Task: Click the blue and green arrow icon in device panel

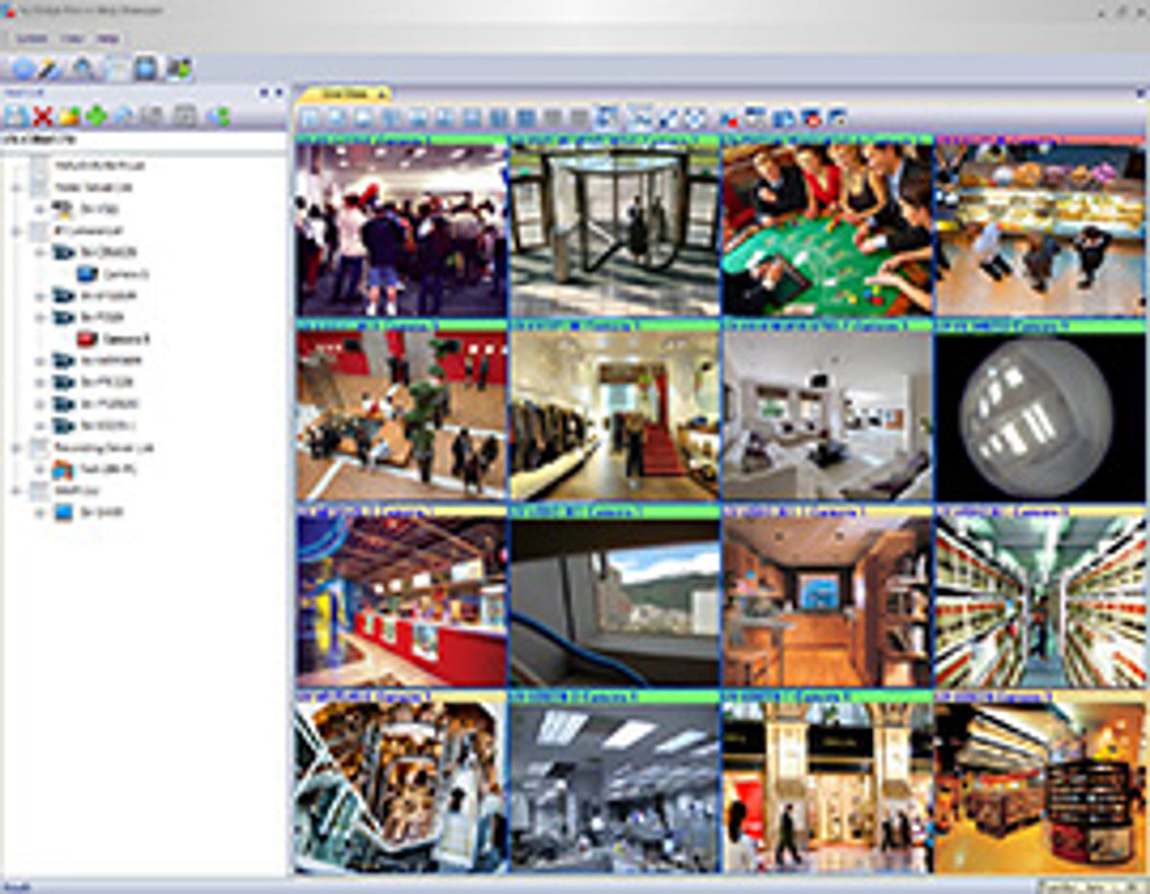Action: tap(219, 116)
